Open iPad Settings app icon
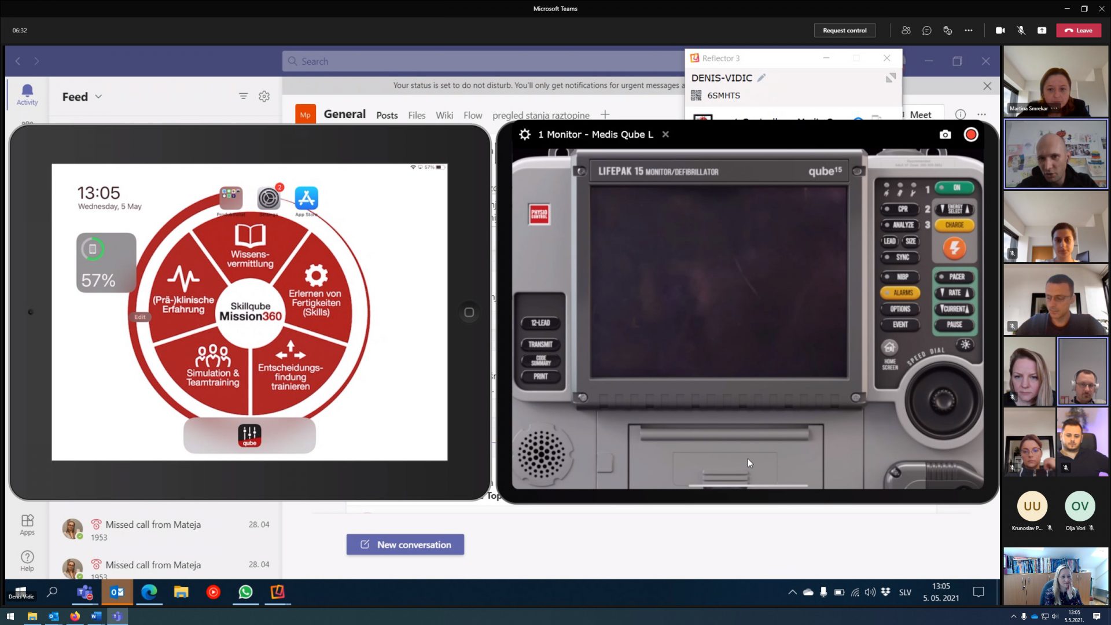The width and height of the screenshot is (1111, 625). tap(268, 198)
